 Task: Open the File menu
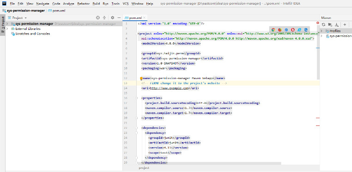pos(12,4)
